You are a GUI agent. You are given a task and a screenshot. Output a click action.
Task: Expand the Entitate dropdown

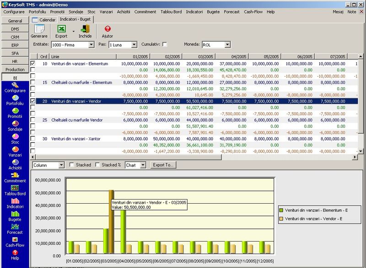point(91,45)
